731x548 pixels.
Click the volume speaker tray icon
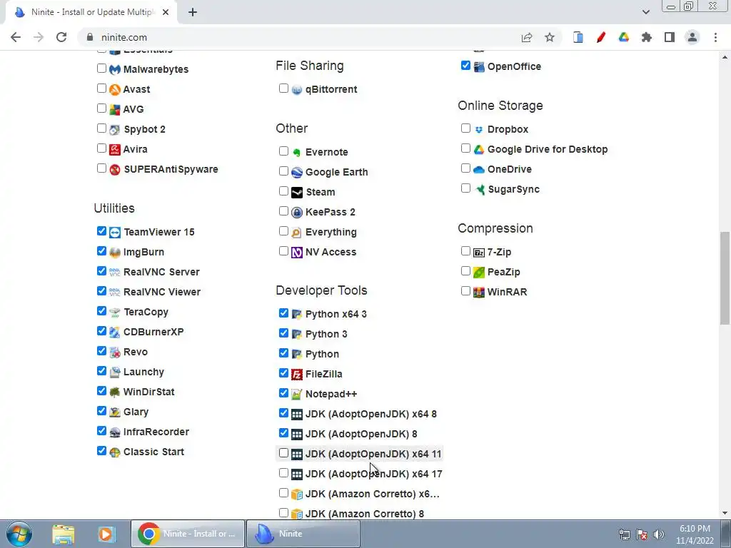coord(659,534)
